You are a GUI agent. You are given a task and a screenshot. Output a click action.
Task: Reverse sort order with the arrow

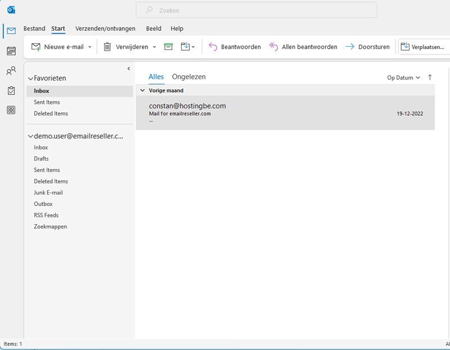click(430, 78)
